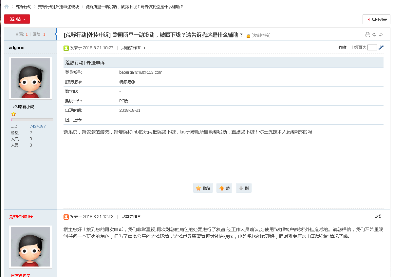
Task: Click the 发表于 2018-8-21 12:03 timestamp
Action: (92, 217)
